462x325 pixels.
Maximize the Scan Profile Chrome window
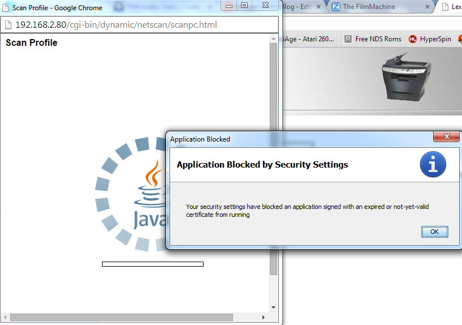tap(244, 6)
